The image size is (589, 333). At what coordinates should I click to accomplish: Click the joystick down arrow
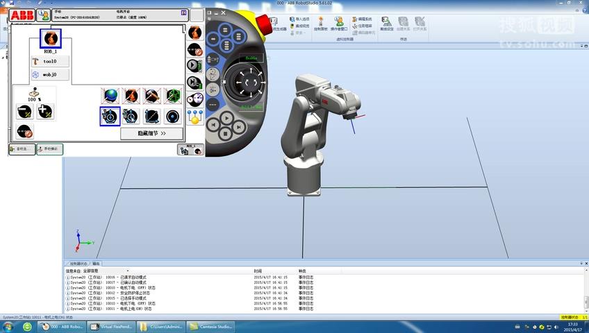251,95
